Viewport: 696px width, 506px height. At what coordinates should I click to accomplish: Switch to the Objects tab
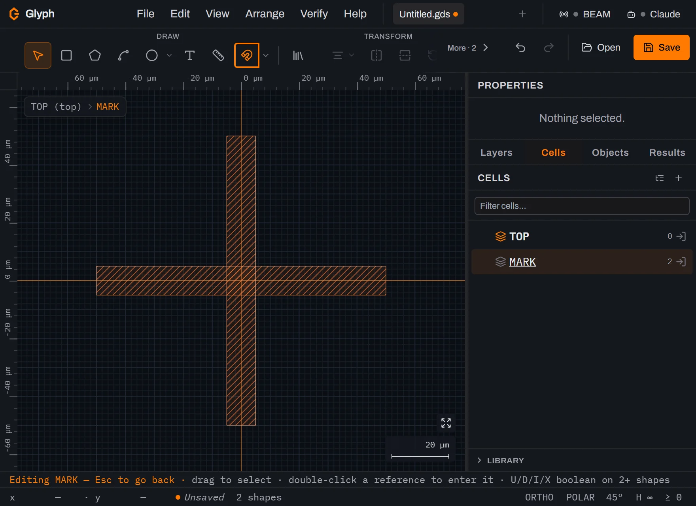[610, 153]
